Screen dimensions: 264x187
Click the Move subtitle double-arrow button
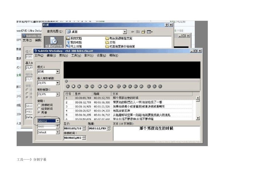click(x=119, y=86)
